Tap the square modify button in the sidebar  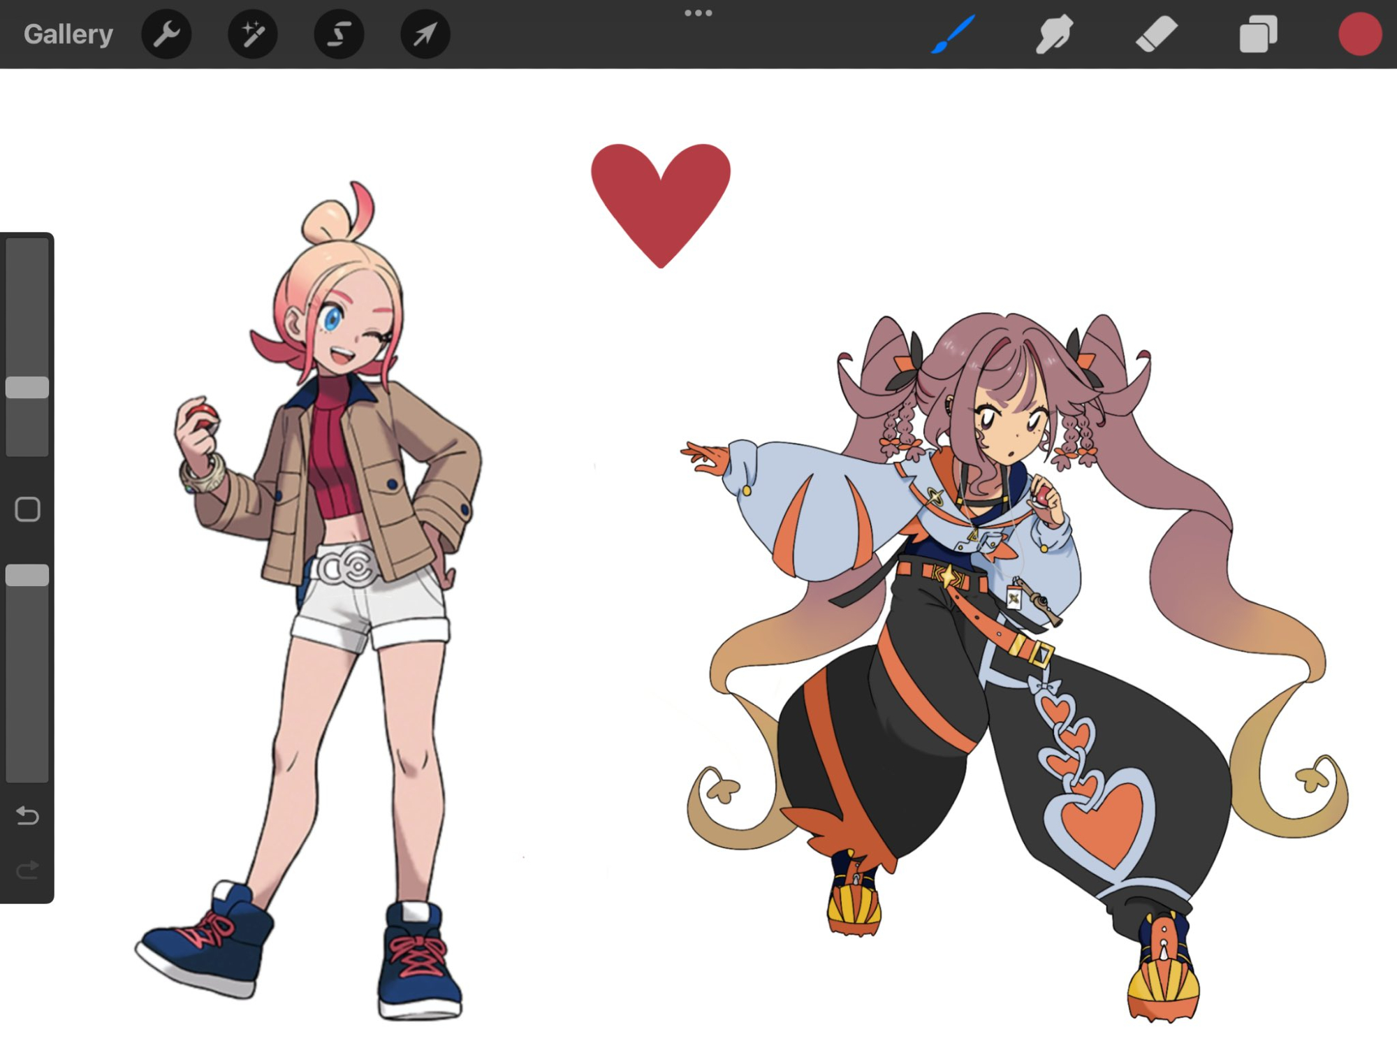[27, 510]
